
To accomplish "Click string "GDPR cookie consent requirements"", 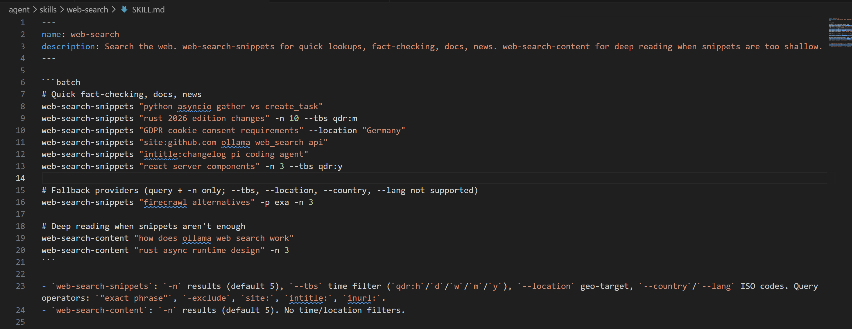I will point(221,130).
